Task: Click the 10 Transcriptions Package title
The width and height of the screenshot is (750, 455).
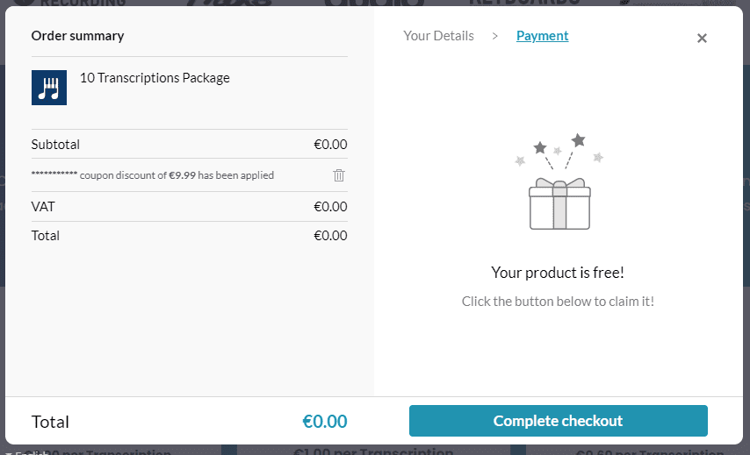Action: click(x=155, y=78)
